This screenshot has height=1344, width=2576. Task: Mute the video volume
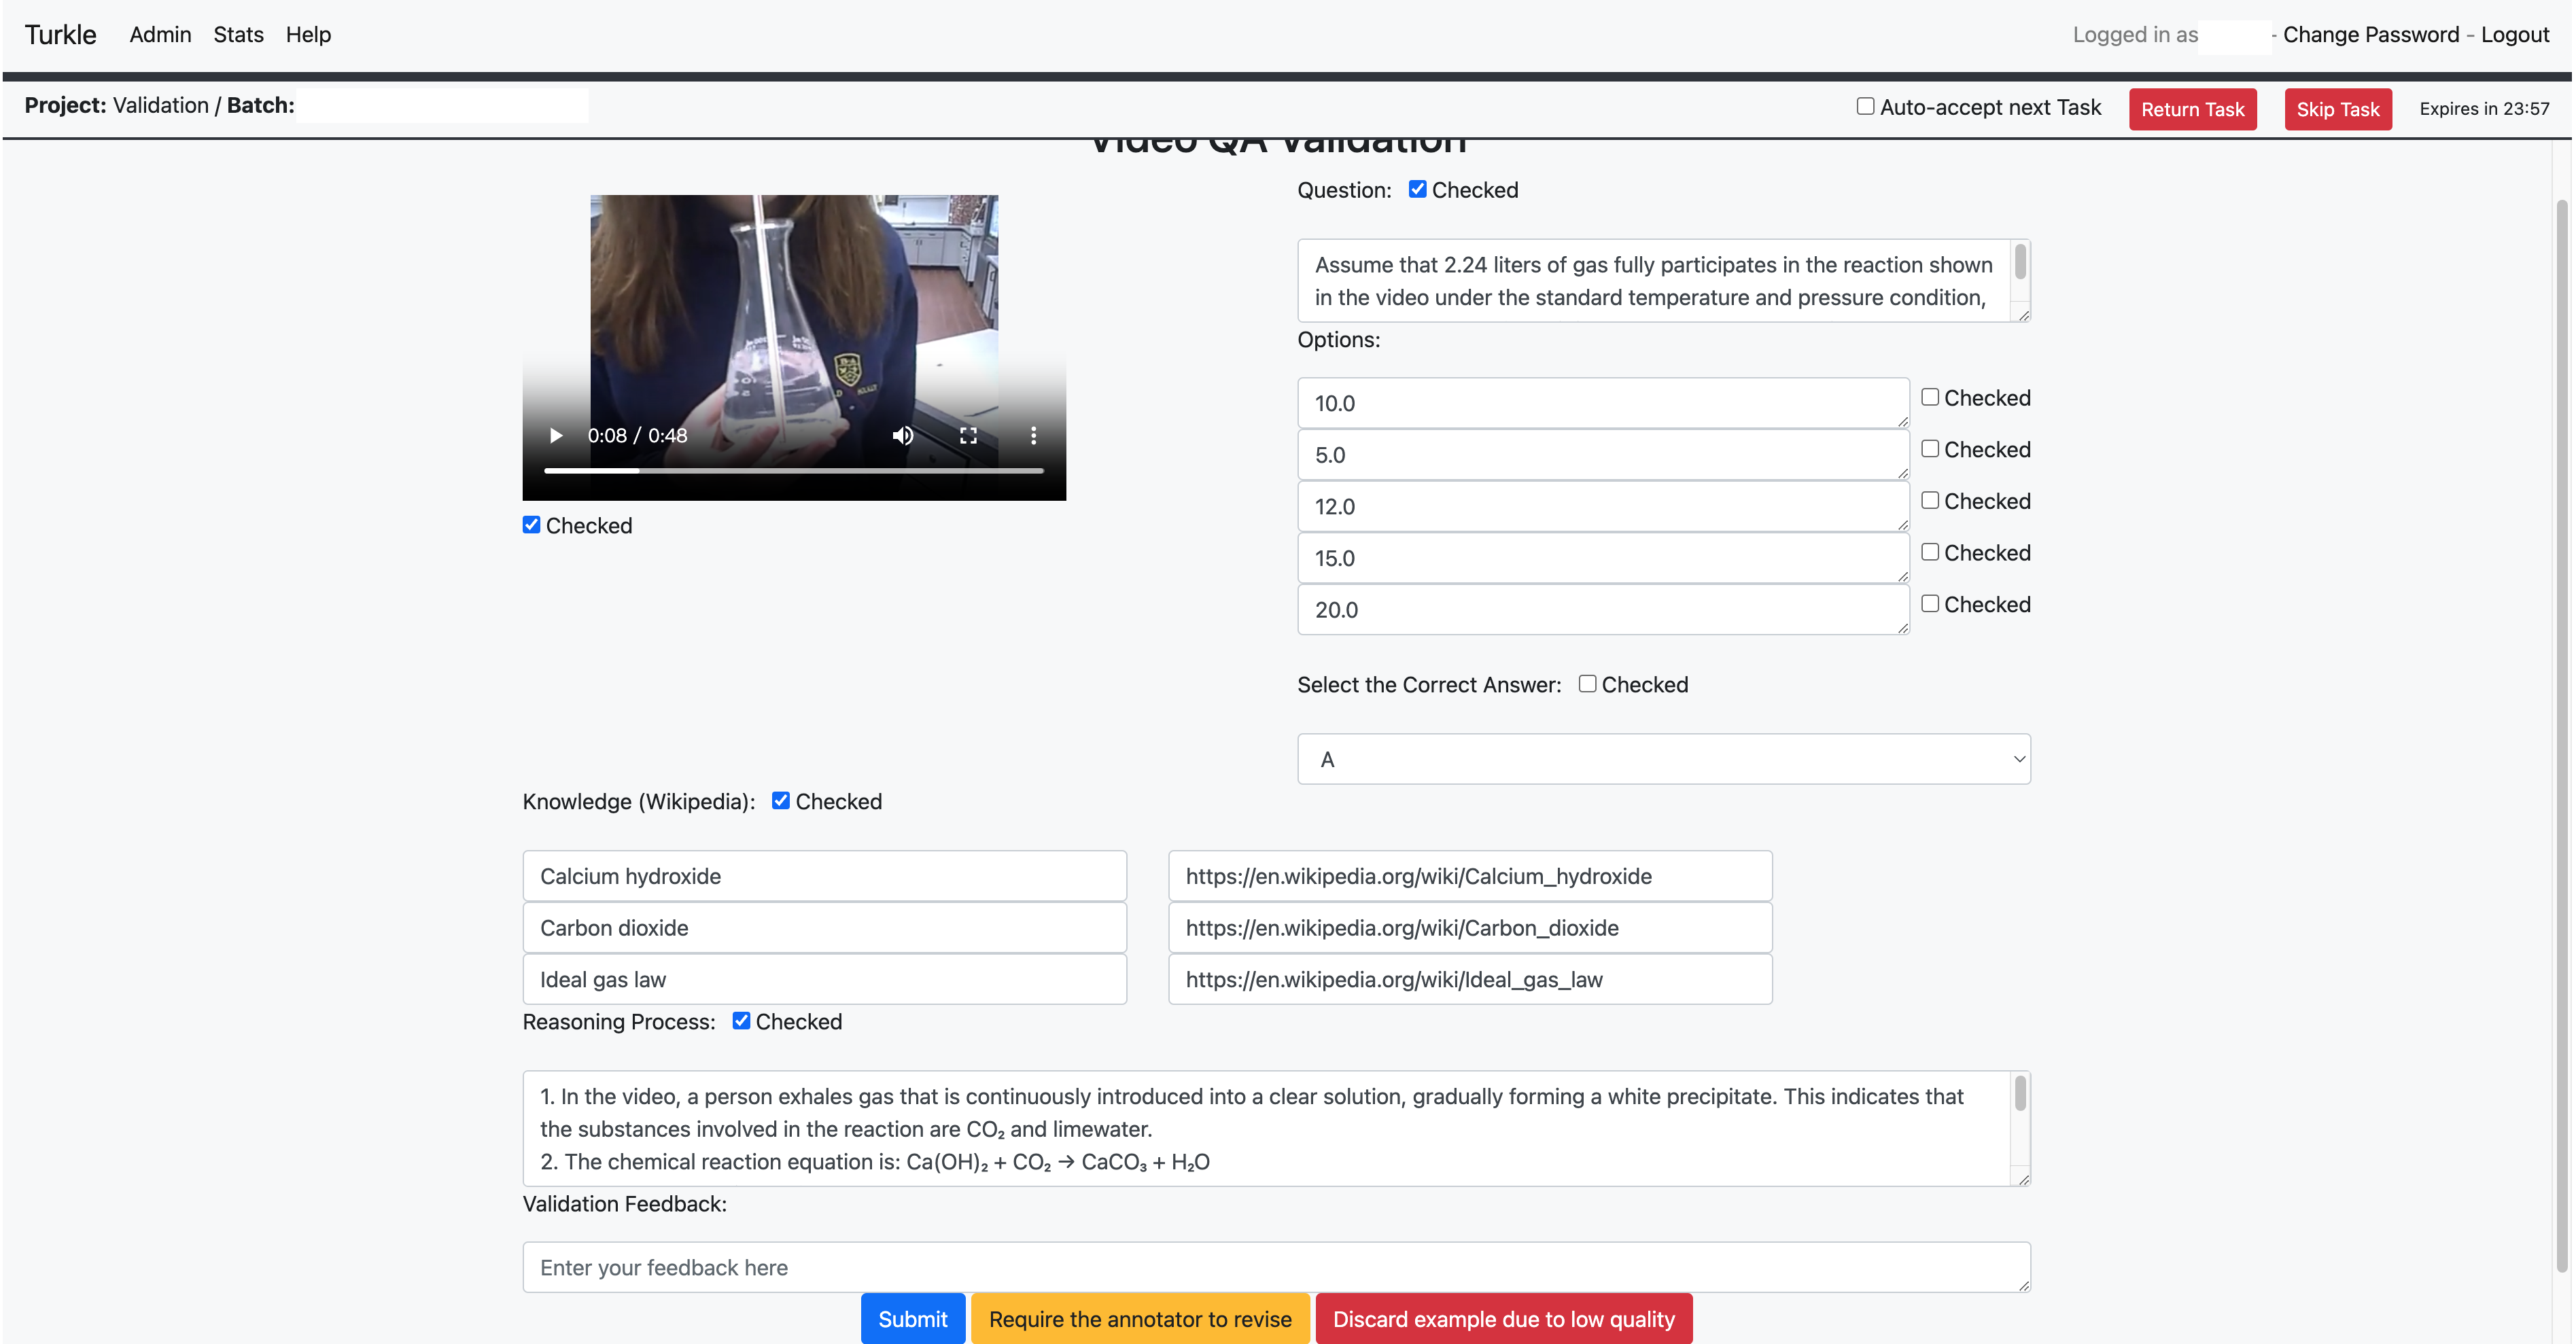click(x=902, y=435)
